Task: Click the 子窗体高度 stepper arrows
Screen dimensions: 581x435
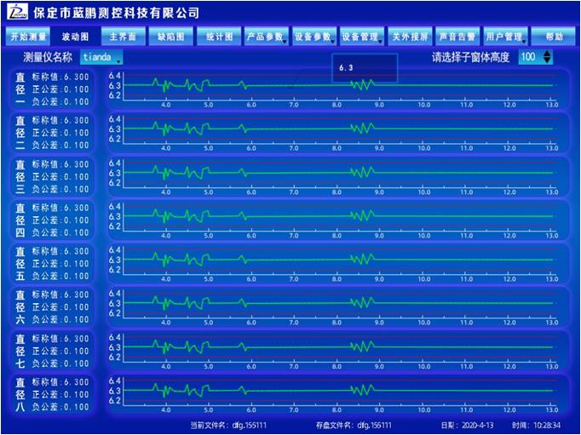Action: pos(547,57)
